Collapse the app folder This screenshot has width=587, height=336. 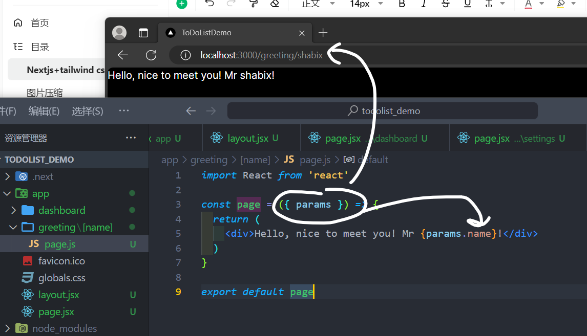pos(7,194)
